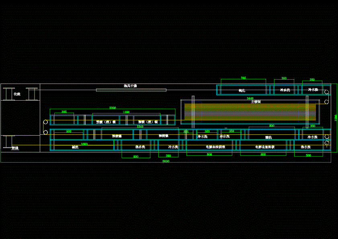Select the 800 dimension above 酸洗
The width and height of the screenshot is (338, 239).
click(x=272, y=126)
